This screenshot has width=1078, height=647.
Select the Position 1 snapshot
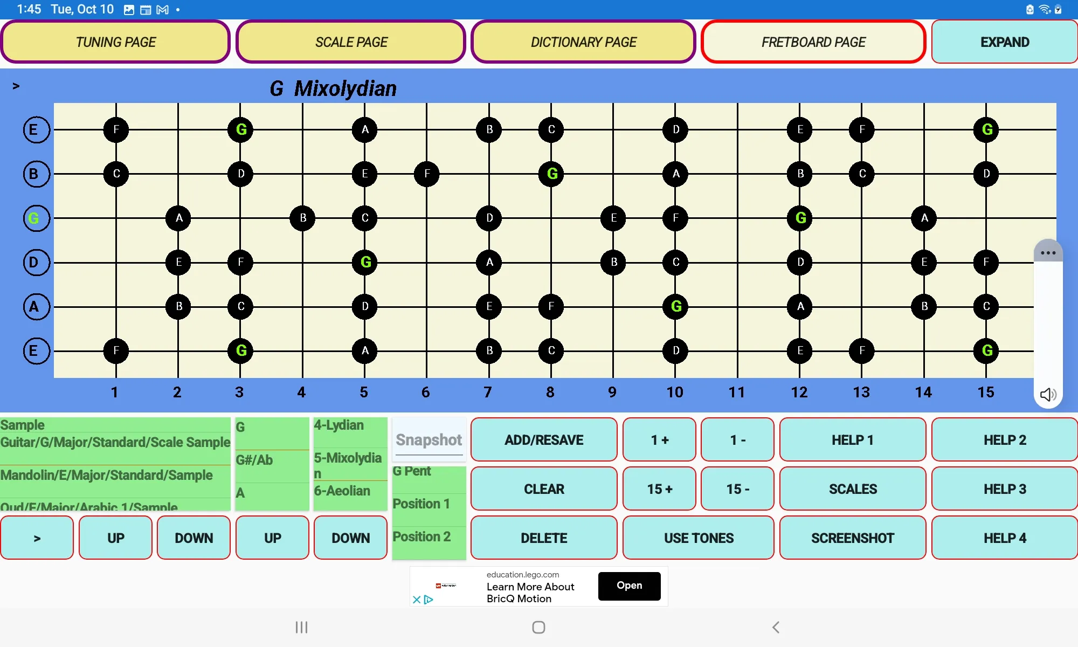point(429,510)
